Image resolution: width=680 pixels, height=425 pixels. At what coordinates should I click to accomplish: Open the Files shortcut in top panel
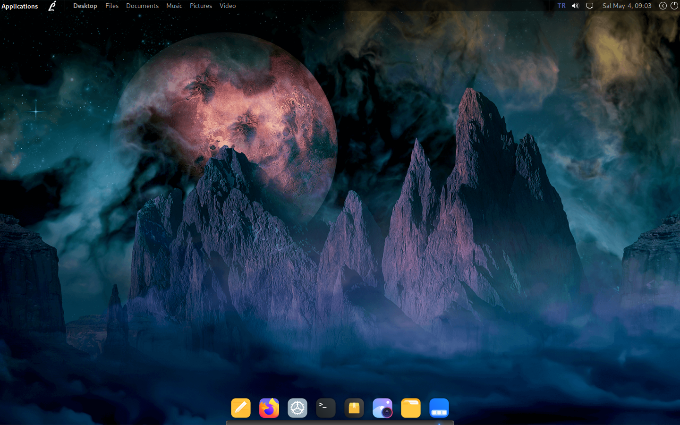[112, 6]
